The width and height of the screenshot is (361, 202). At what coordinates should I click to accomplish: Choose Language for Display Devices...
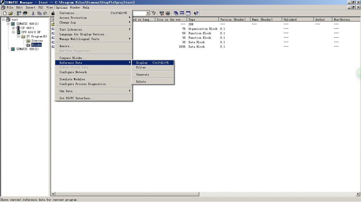tap(94, 34)
